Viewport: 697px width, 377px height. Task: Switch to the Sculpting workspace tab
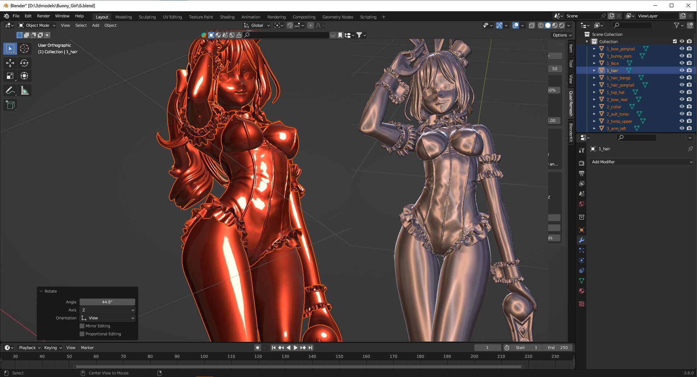tap(147, 17)
